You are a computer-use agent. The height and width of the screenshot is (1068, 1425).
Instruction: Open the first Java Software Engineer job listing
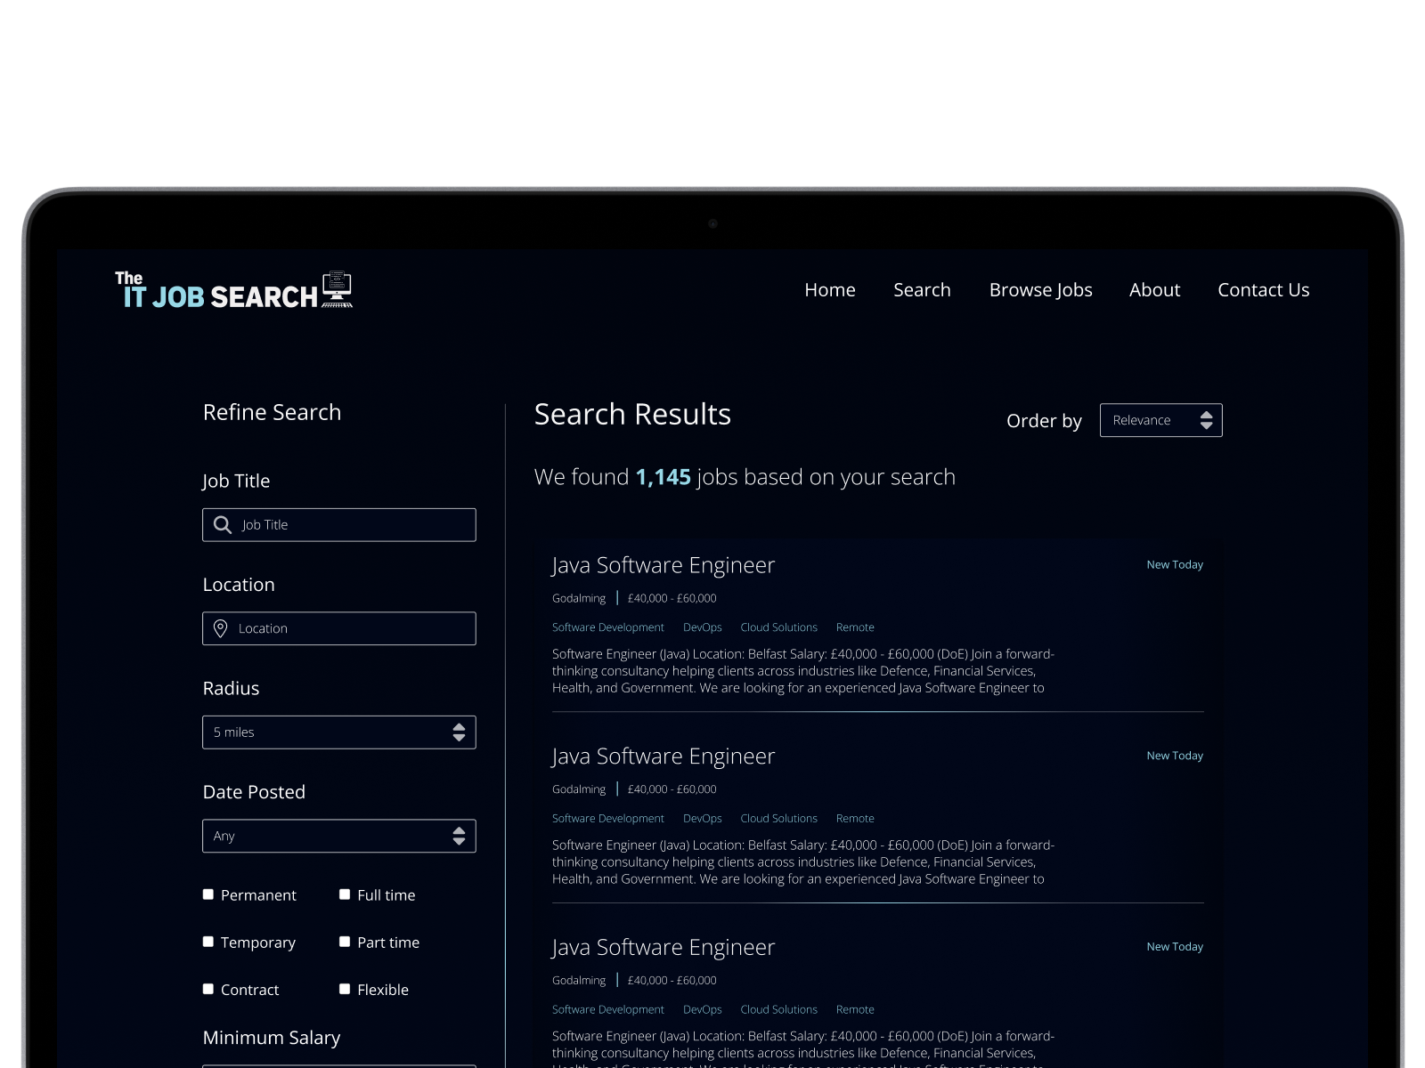[x=663, y=564]
